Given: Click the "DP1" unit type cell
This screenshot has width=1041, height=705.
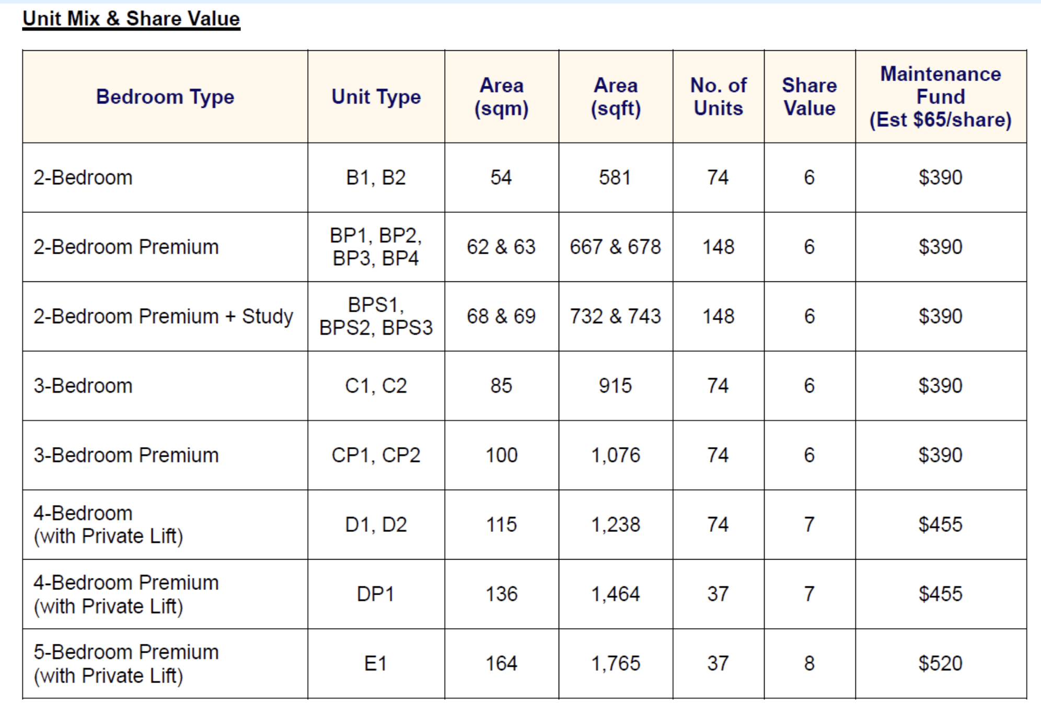Looking at the screenshot, I should coord(376,594).
